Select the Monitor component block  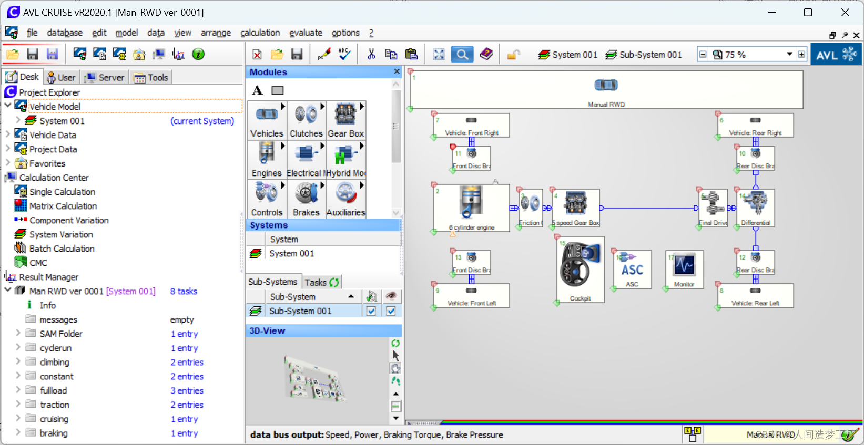point(684,270)
